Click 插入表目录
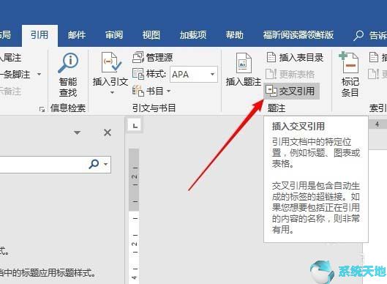Screen dimensions: 387x284 295,58
